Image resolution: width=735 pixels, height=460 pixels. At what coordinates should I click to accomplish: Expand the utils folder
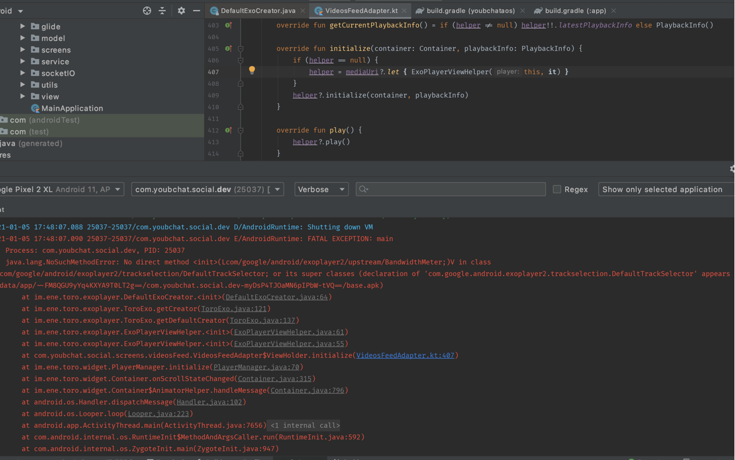point(23,85)
